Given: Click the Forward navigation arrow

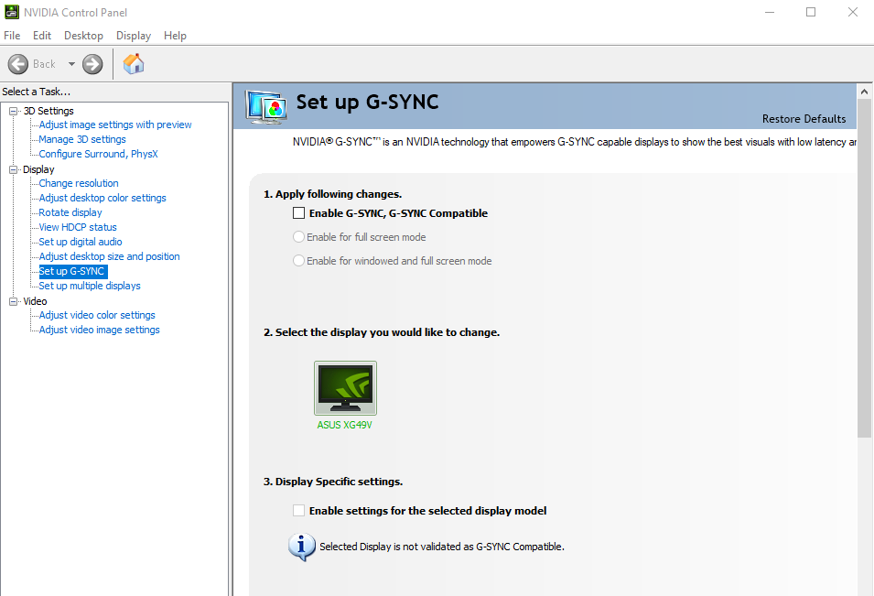Looking at the screenshot, I should coord(92,64).
